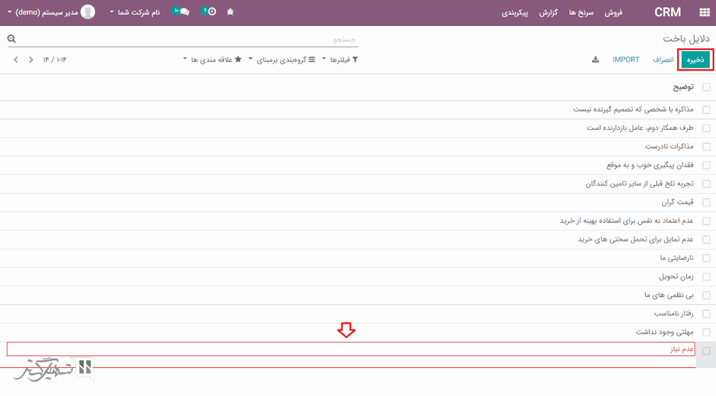
Task: Click in the جستجو search field
Action: 184,39
